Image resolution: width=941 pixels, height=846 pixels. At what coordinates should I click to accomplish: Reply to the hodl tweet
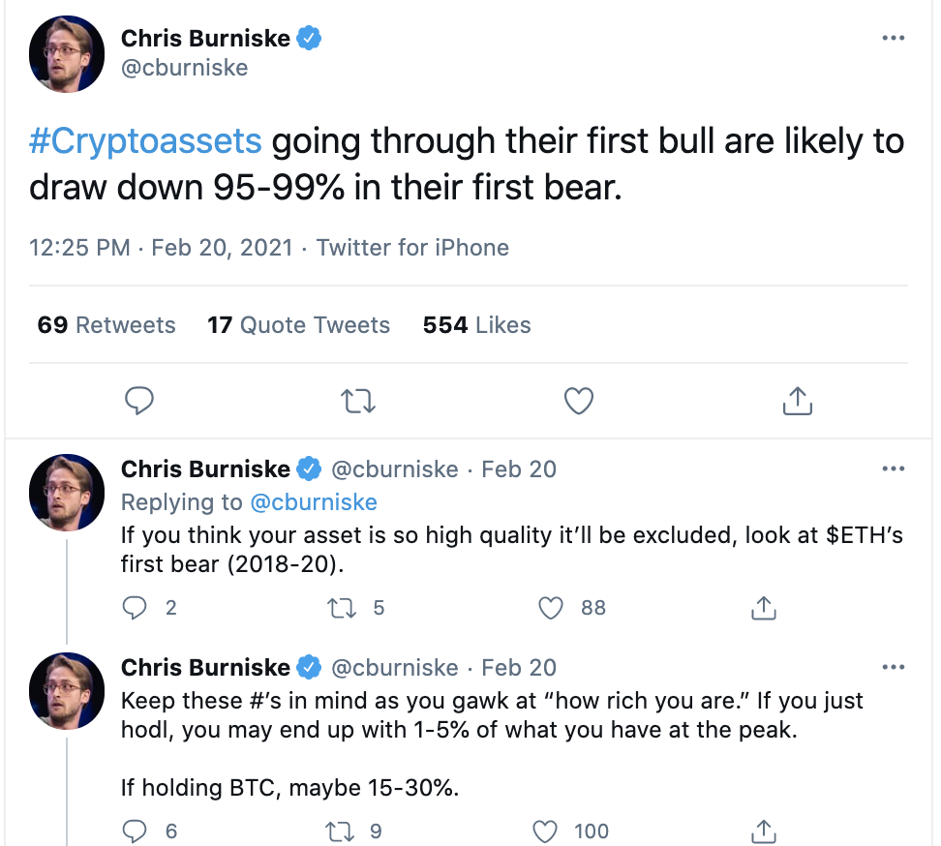click(x=137, y=831)
